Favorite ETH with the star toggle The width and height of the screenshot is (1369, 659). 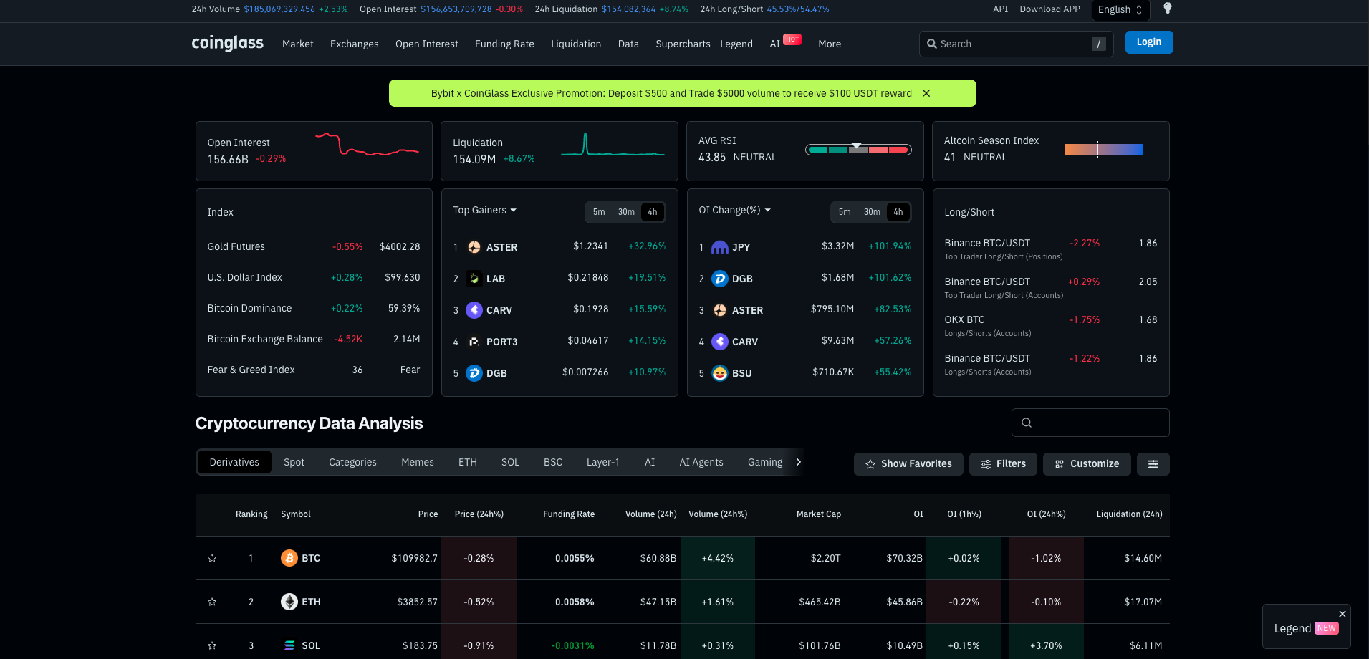point(212,602)
